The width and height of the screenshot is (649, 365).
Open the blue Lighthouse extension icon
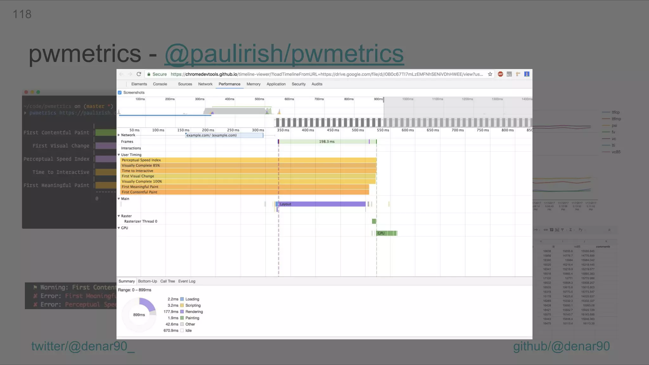coord(527,74)
